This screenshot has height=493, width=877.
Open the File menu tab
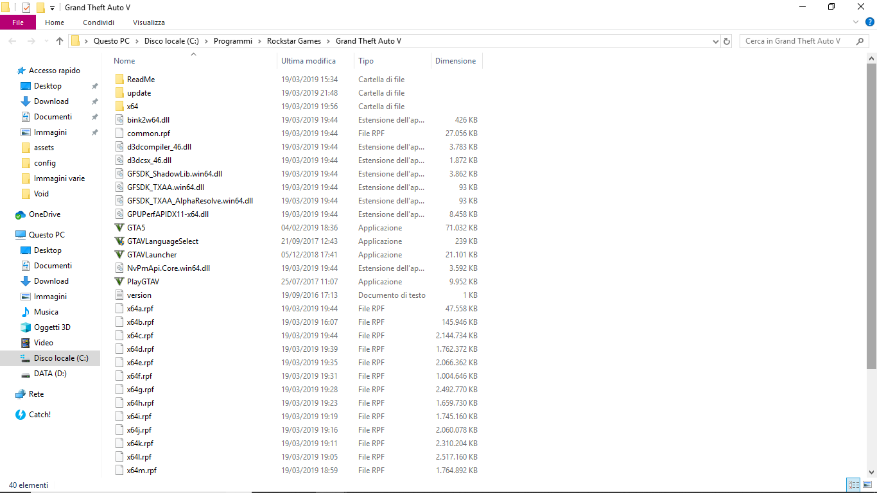(18, 22)
